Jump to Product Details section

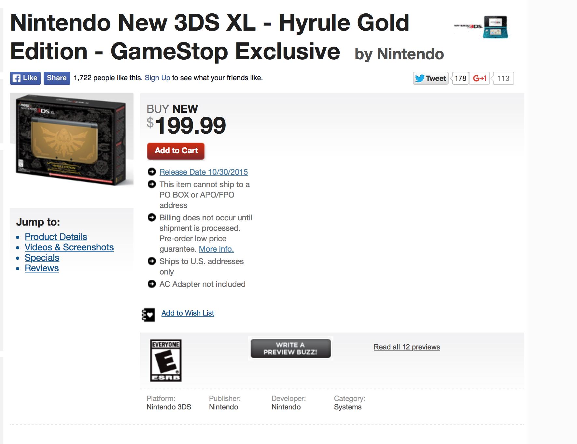tap(56, 237)
